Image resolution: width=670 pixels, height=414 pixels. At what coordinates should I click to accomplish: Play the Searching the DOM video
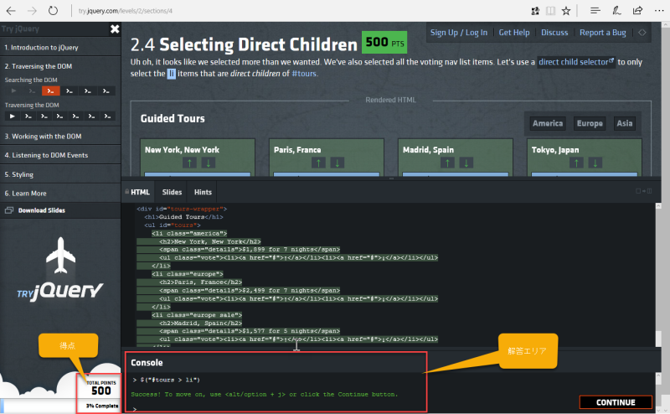point(13,91)
